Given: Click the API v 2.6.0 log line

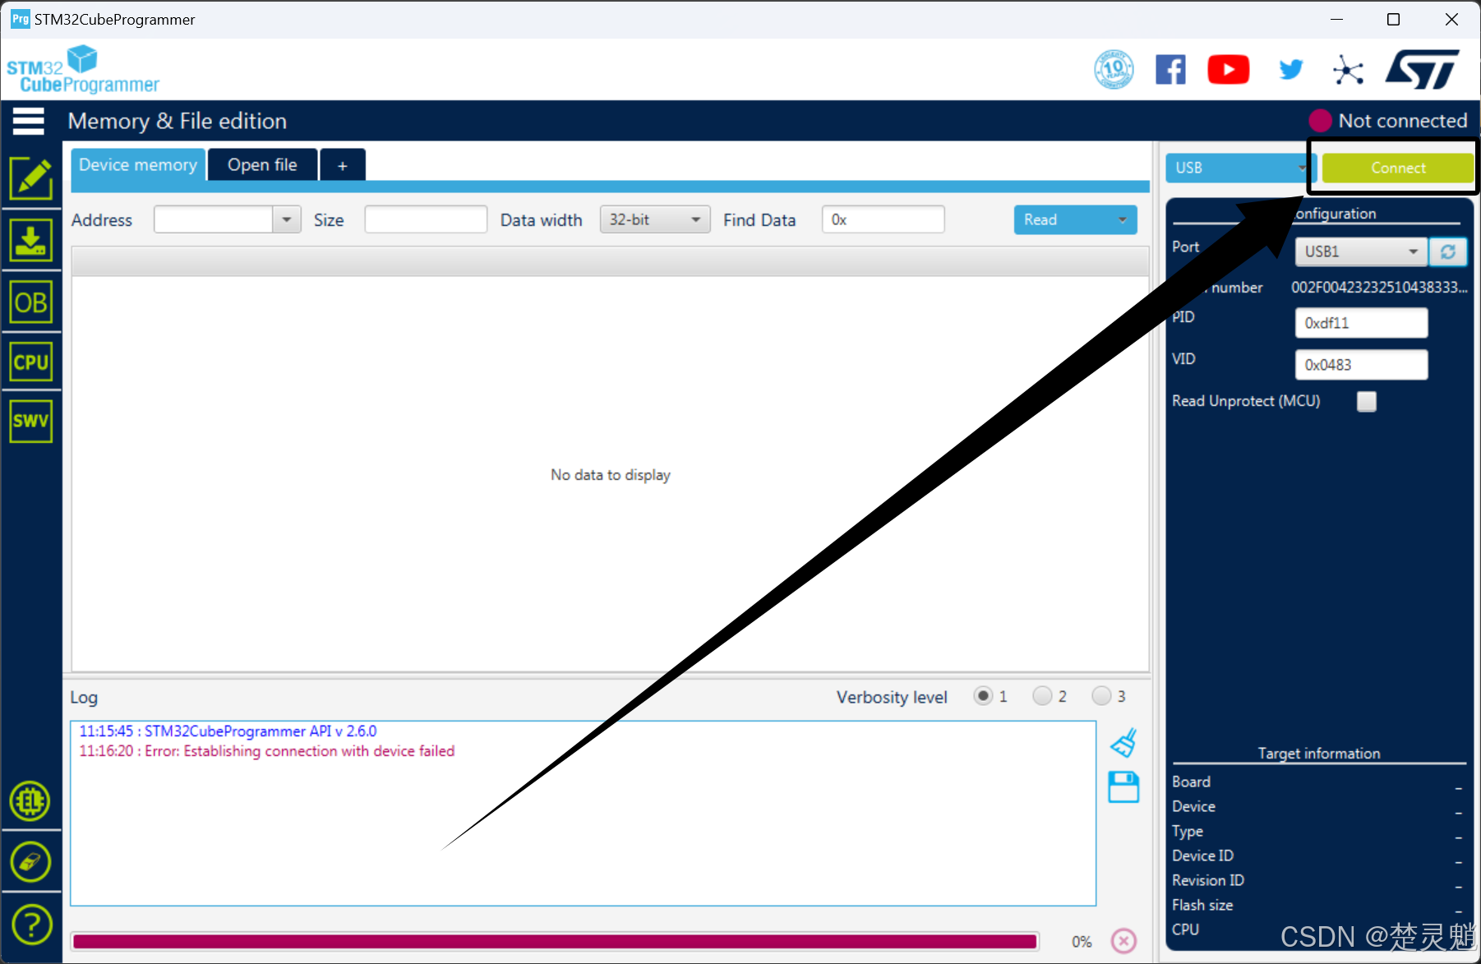Looking at the screenshot, I should pos(228,731).
